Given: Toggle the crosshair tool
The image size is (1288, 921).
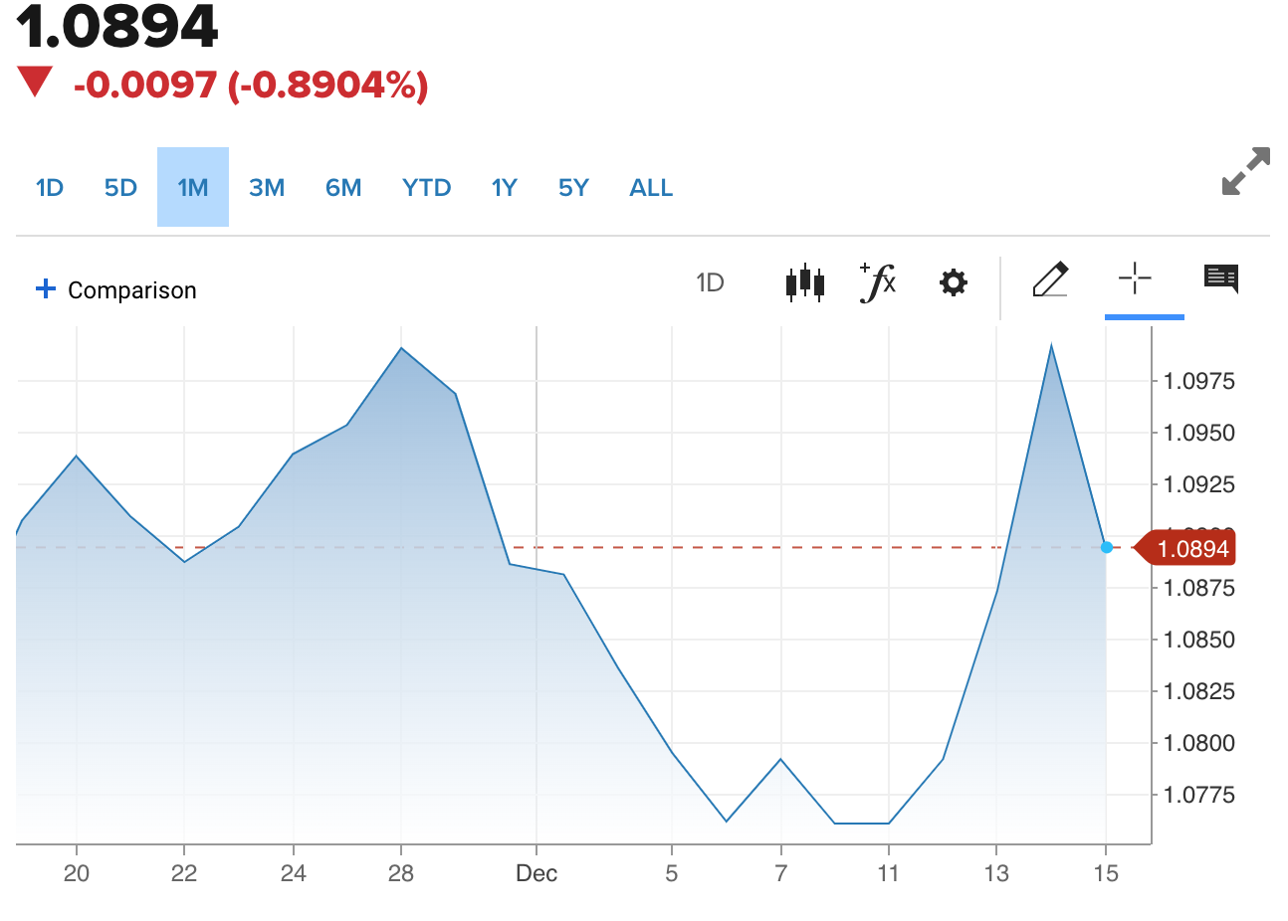Looking at the screenshot, I should [1135, 279].
